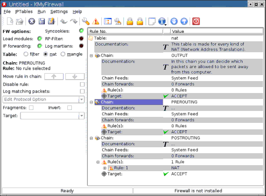Click the new document toolbar icon

click(10, 21)
